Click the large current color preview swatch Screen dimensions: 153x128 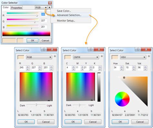click(x=9, y=41)
